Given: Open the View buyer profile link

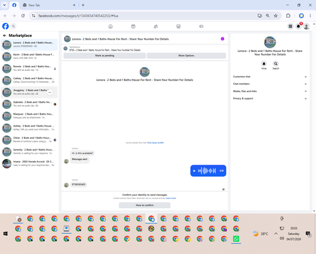Looking at the screenshot, I should tap(155, 143).
